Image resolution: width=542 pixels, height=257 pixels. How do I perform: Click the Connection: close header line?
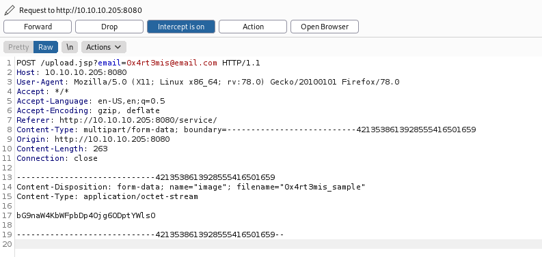57,158
